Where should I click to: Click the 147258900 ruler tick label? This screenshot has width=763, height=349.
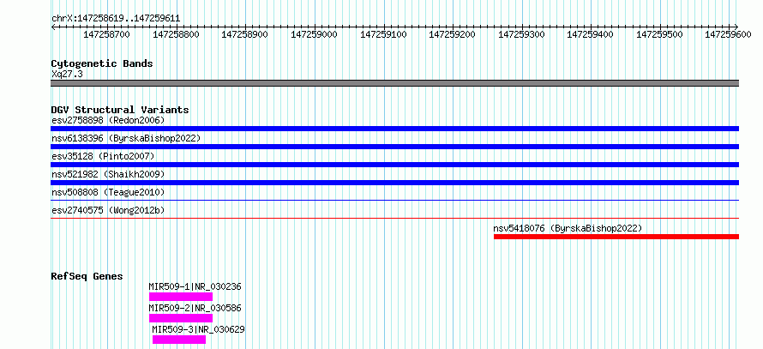(x=245, y=34)
